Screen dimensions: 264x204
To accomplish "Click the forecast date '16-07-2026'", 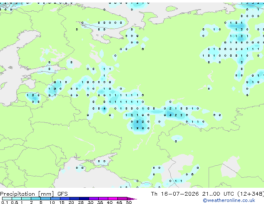I will 180,194.
